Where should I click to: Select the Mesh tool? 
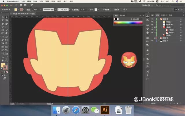(x=3, y=47)
